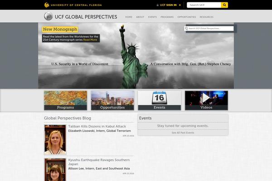The height and width of the screenshot is (181, 272).
Task: Click the Videos tile label bar
Action: 206,107
